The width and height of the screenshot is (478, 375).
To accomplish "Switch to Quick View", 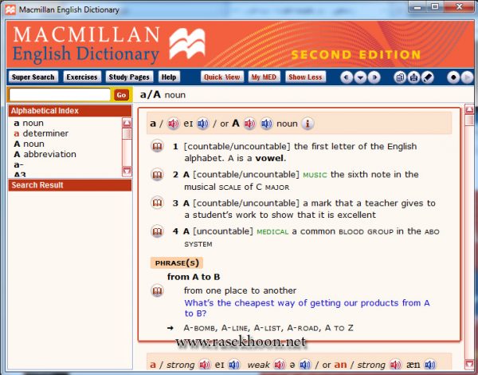I will point(222,77).
